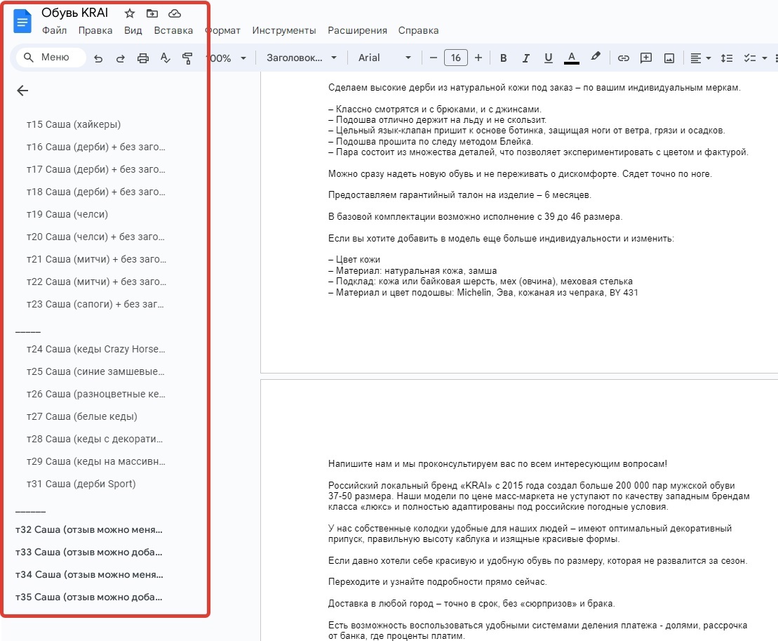
Task: Jump to heading т17 Саша (дерби)
Action: tap(96, 169)
